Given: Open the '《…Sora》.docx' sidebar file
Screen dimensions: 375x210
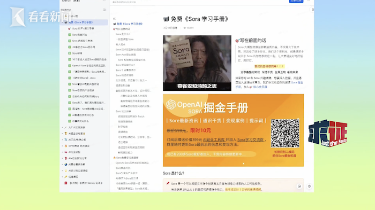Looking at the screenshot, I should tap(84, 78).
